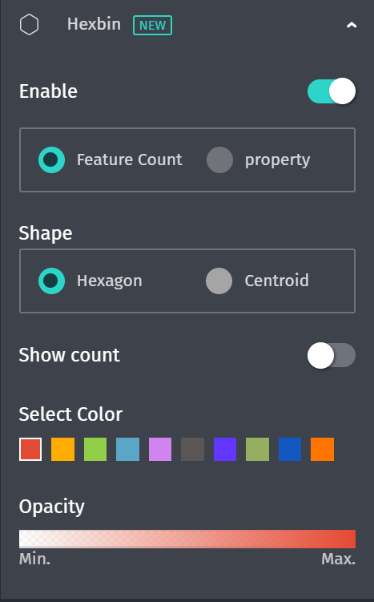Viewport: 374px width, 602px height.
Task: Pick the light green color swatch
Action: (95, 449)
